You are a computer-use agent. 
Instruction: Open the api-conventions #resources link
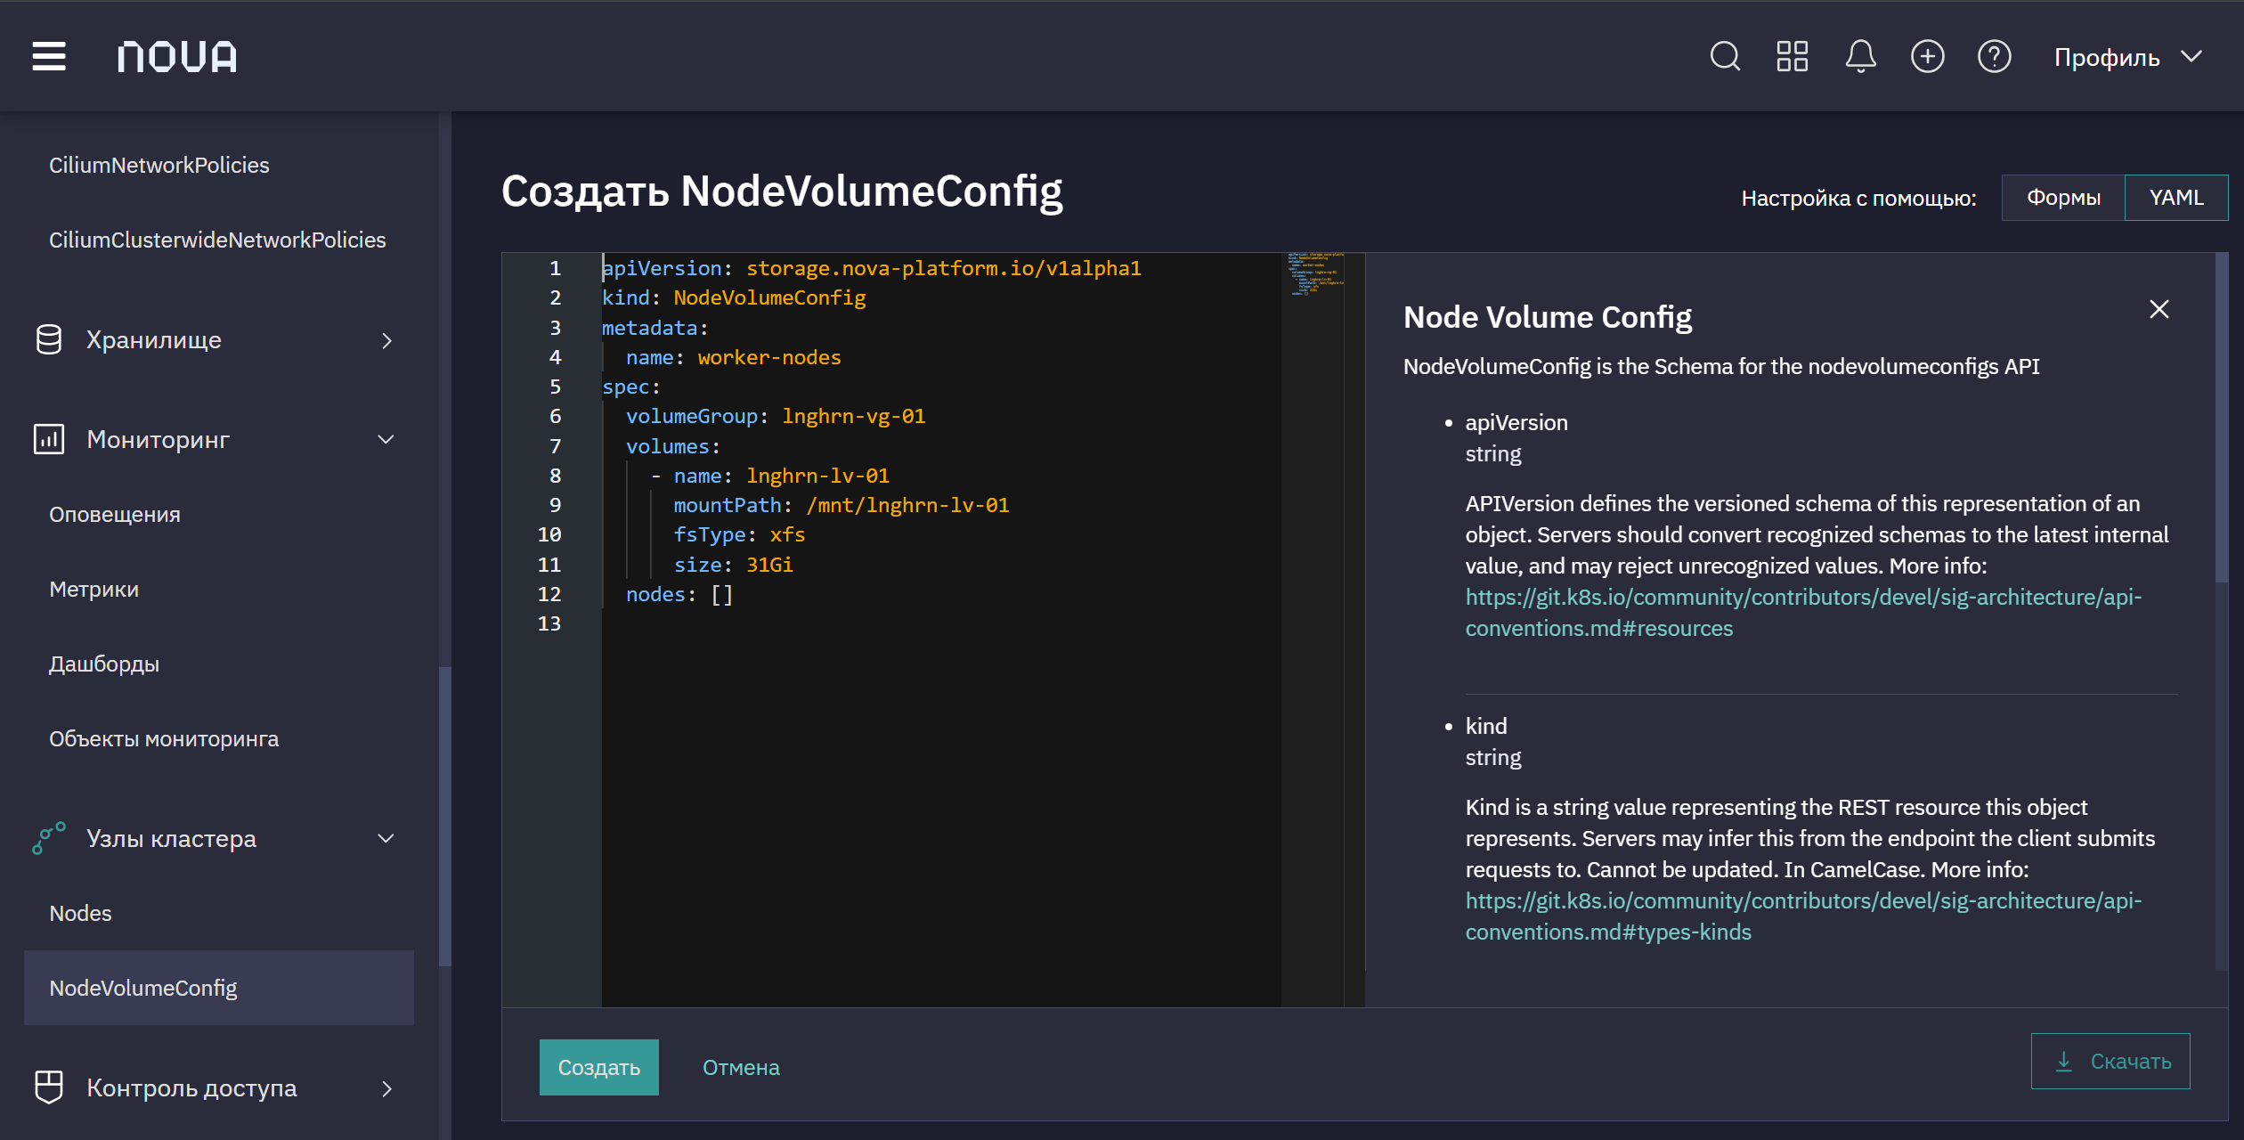click(1803, 613)
